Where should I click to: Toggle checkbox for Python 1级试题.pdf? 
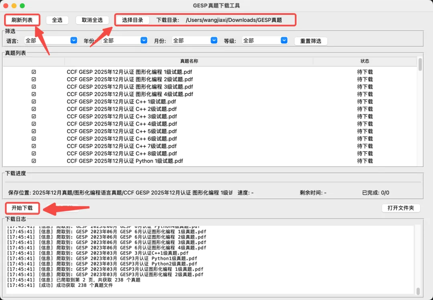pos(34,161)
